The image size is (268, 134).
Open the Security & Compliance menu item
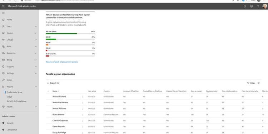click(16, 101)
